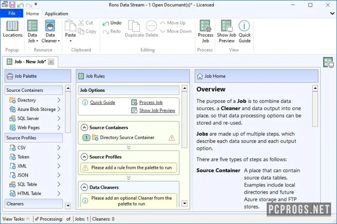Click the Job Home house icon
The height and width of the screenshot is (224, 337).
pyautogui.click(x=200, y=76)
